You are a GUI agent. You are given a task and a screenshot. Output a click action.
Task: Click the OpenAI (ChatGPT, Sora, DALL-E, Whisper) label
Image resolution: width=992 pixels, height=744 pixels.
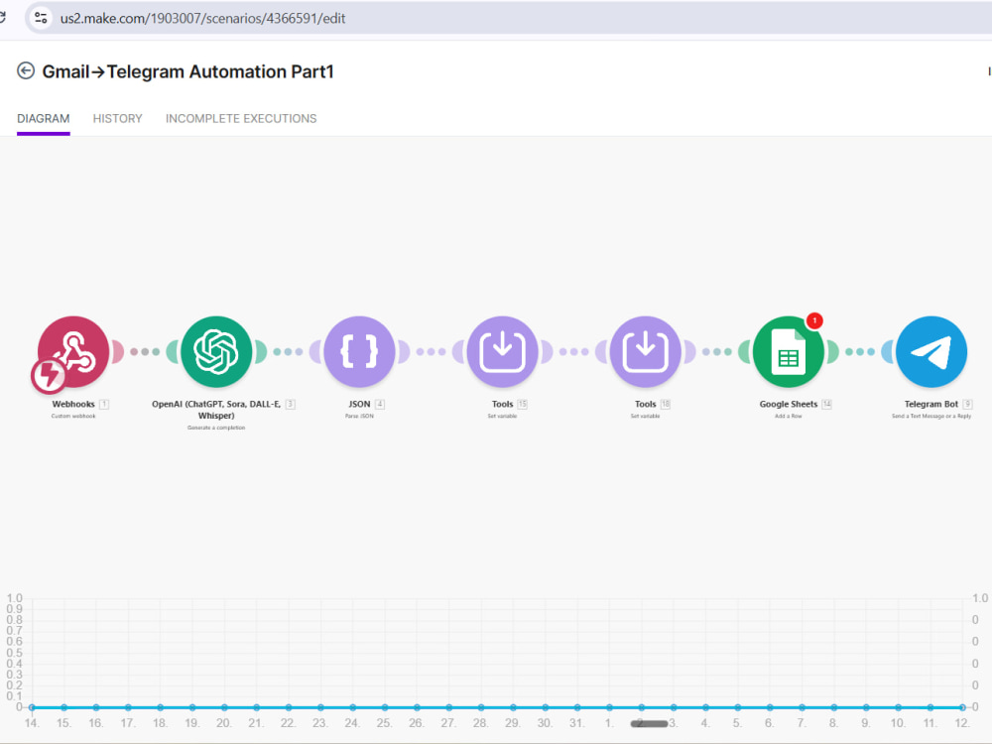pyautogui.click(x=216, y=410)
